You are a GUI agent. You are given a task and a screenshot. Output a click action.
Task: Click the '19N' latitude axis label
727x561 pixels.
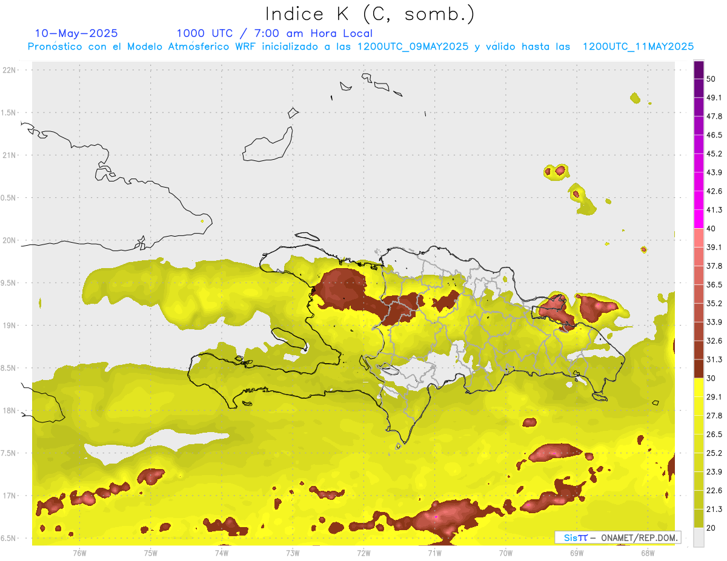tap(10, 326)
